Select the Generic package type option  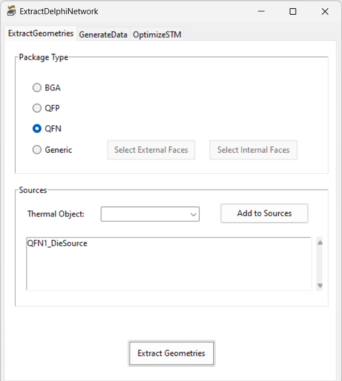[x=37, y=149]
